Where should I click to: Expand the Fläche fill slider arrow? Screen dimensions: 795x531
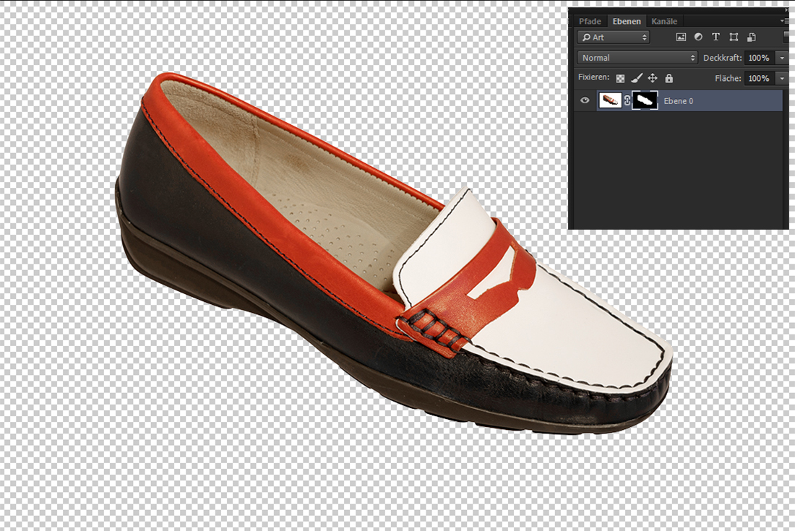point(781,78)
